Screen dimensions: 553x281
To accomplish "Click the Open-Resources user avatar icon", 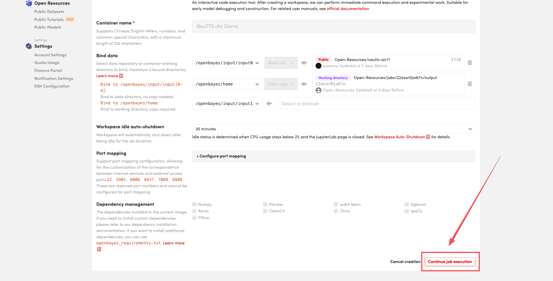I will click(319, 90).
